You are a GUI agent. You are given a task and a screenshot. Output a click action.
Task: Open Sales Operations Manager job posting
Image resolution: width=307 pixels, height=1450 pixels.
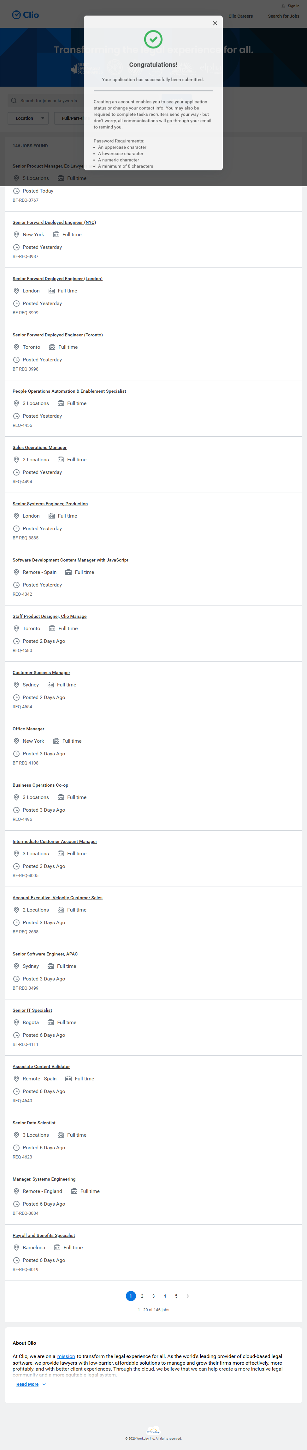(40, 447)
